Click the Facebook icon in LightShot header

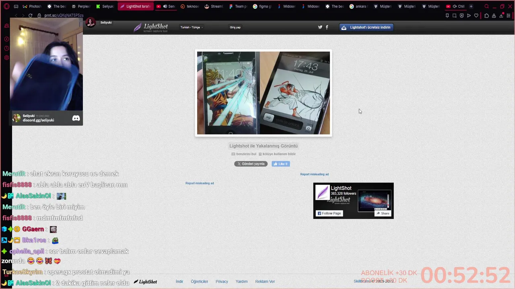pos(327,27)
